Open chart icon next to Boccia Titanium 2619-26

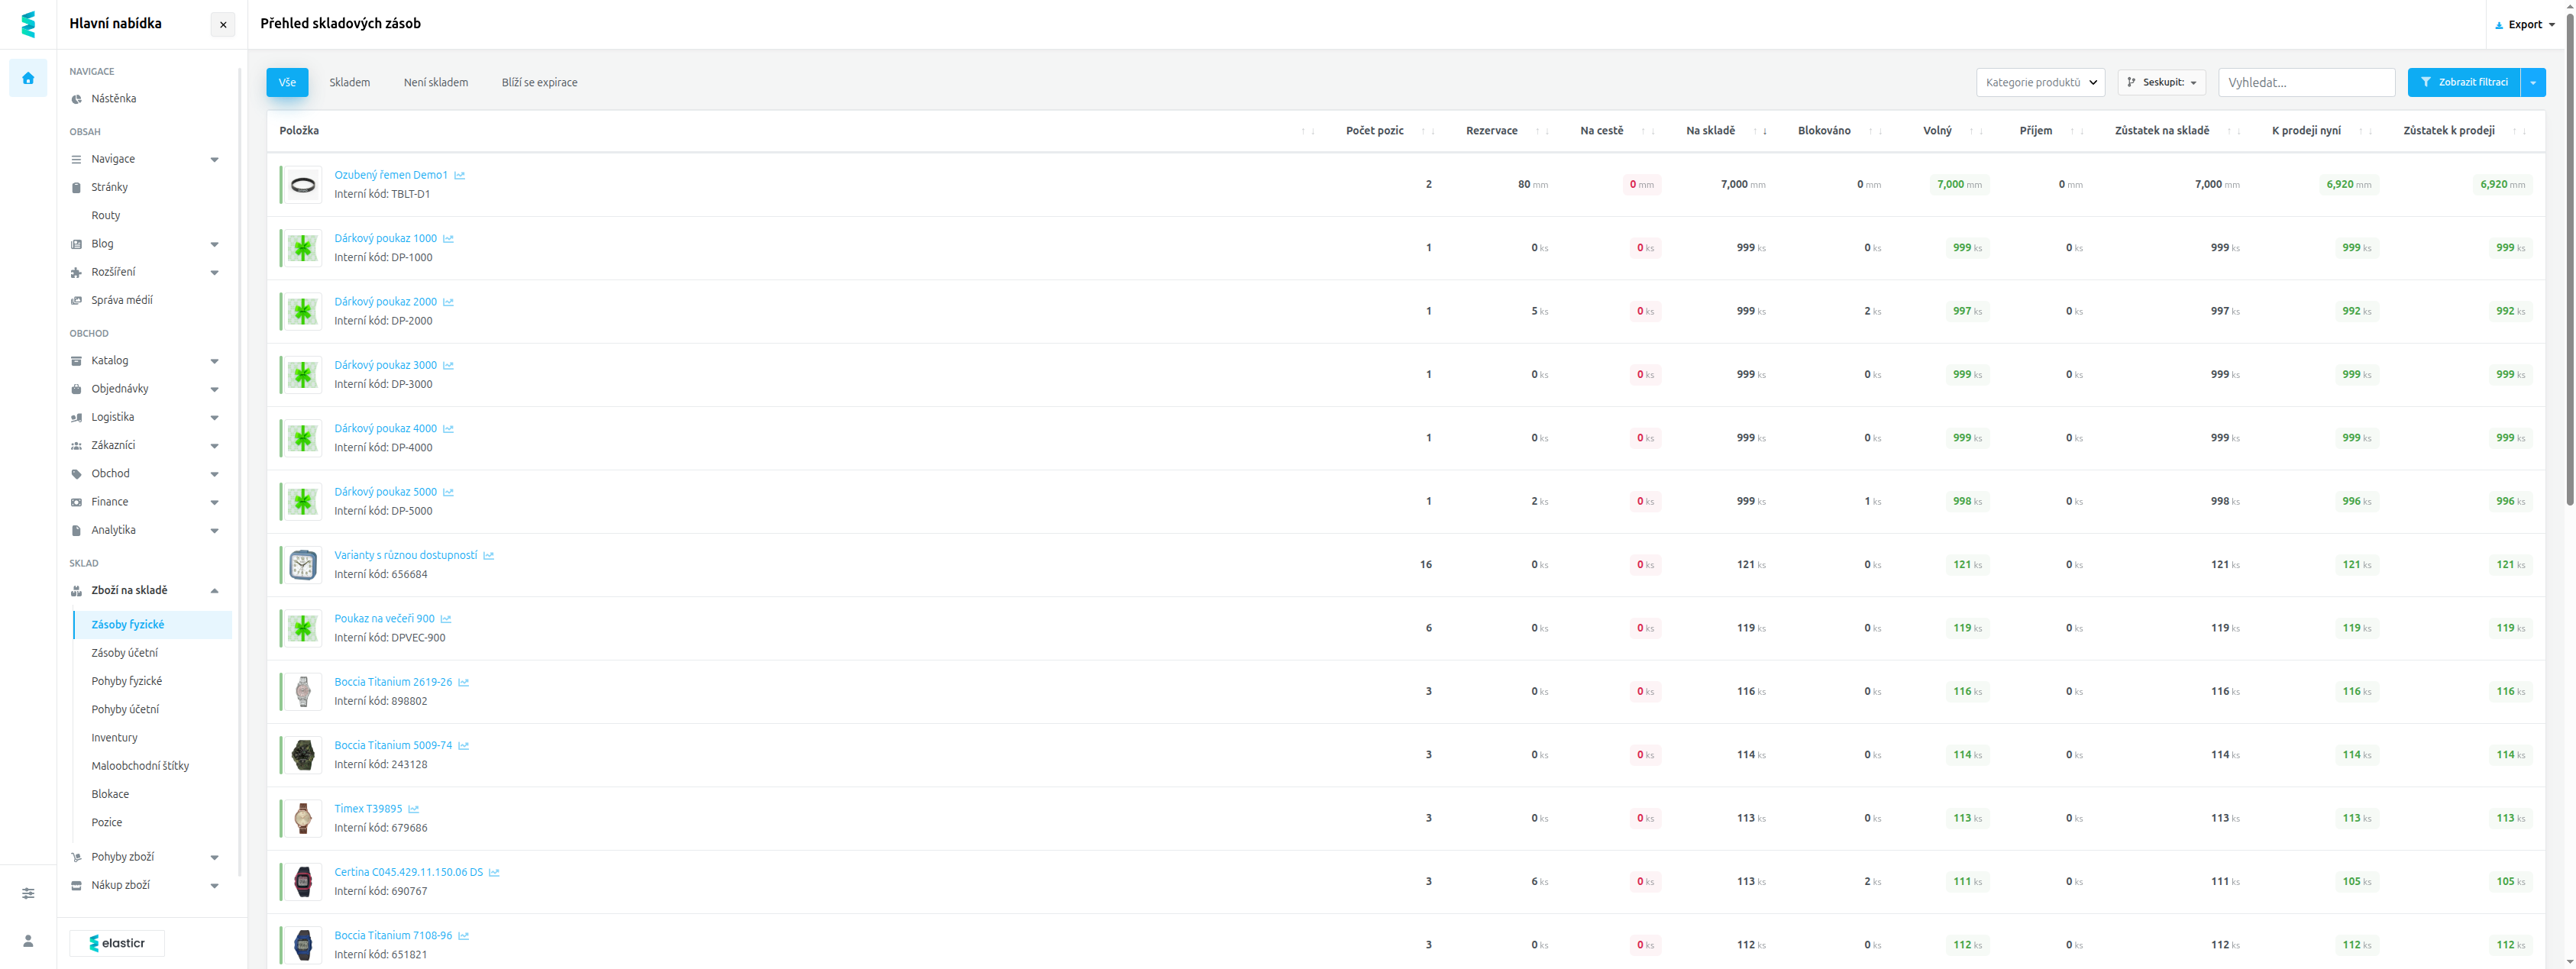[x=464, y=682]
